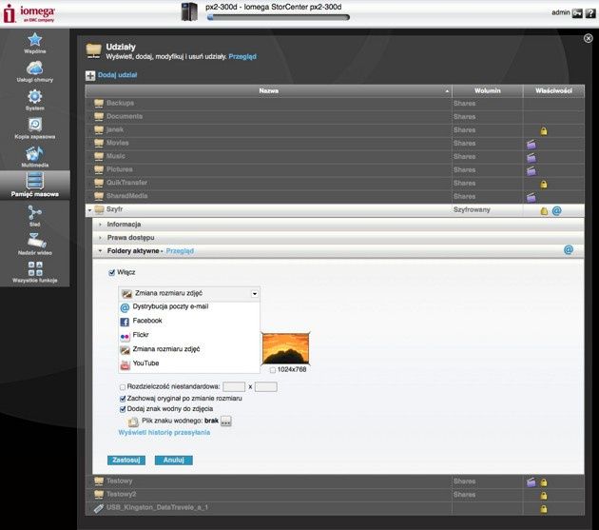Open the System gear icon
Viewport: 599px width, 530px height.
point(35,96)
